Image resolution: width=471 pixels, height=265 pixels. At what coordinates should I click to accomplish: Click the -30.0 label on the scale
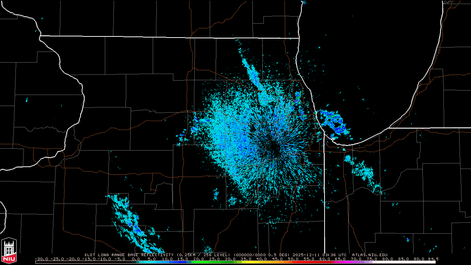coord(41,259)
